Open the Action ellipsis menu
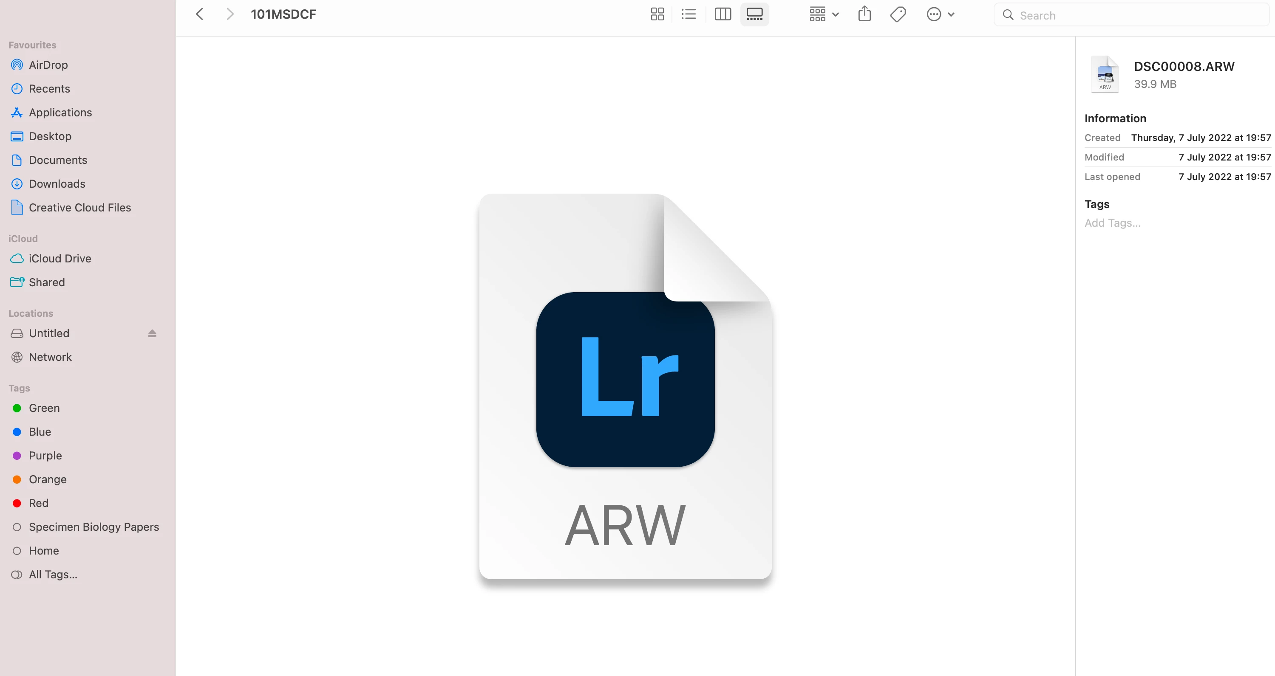 [x=940, y=14]
